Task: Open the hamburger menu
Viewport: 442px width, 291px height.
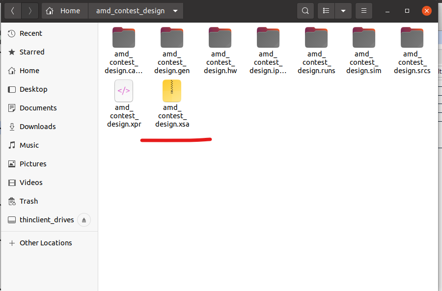Action: [363, 10]
